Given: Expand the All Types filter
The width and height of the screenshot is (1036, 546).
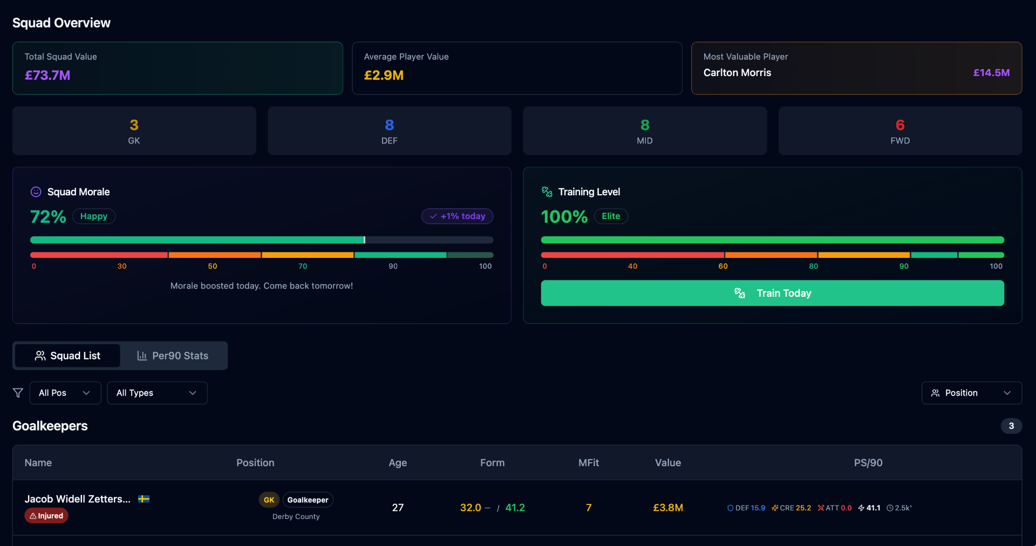Looking at the screenshot, I should point(156,393).
